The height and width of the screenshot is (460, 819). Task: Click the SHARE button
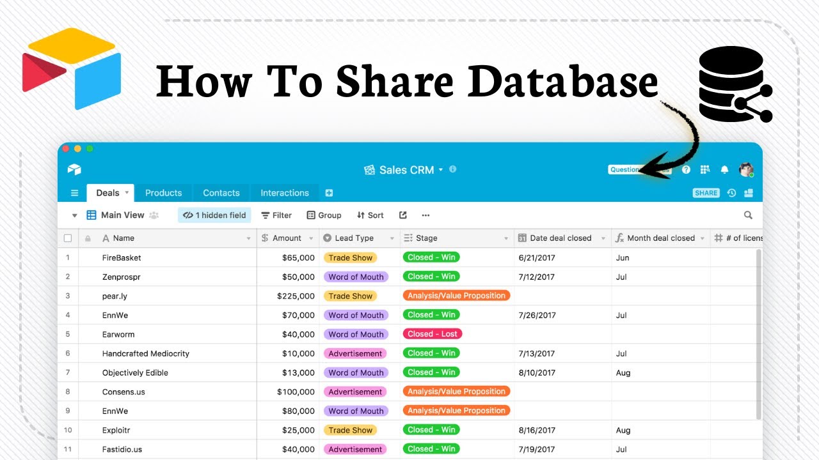706,193
